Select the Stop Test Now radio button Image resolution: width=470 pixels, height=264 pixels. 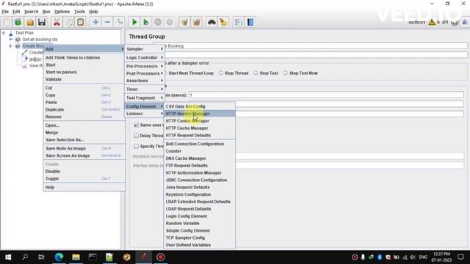(x=286, y=73)
